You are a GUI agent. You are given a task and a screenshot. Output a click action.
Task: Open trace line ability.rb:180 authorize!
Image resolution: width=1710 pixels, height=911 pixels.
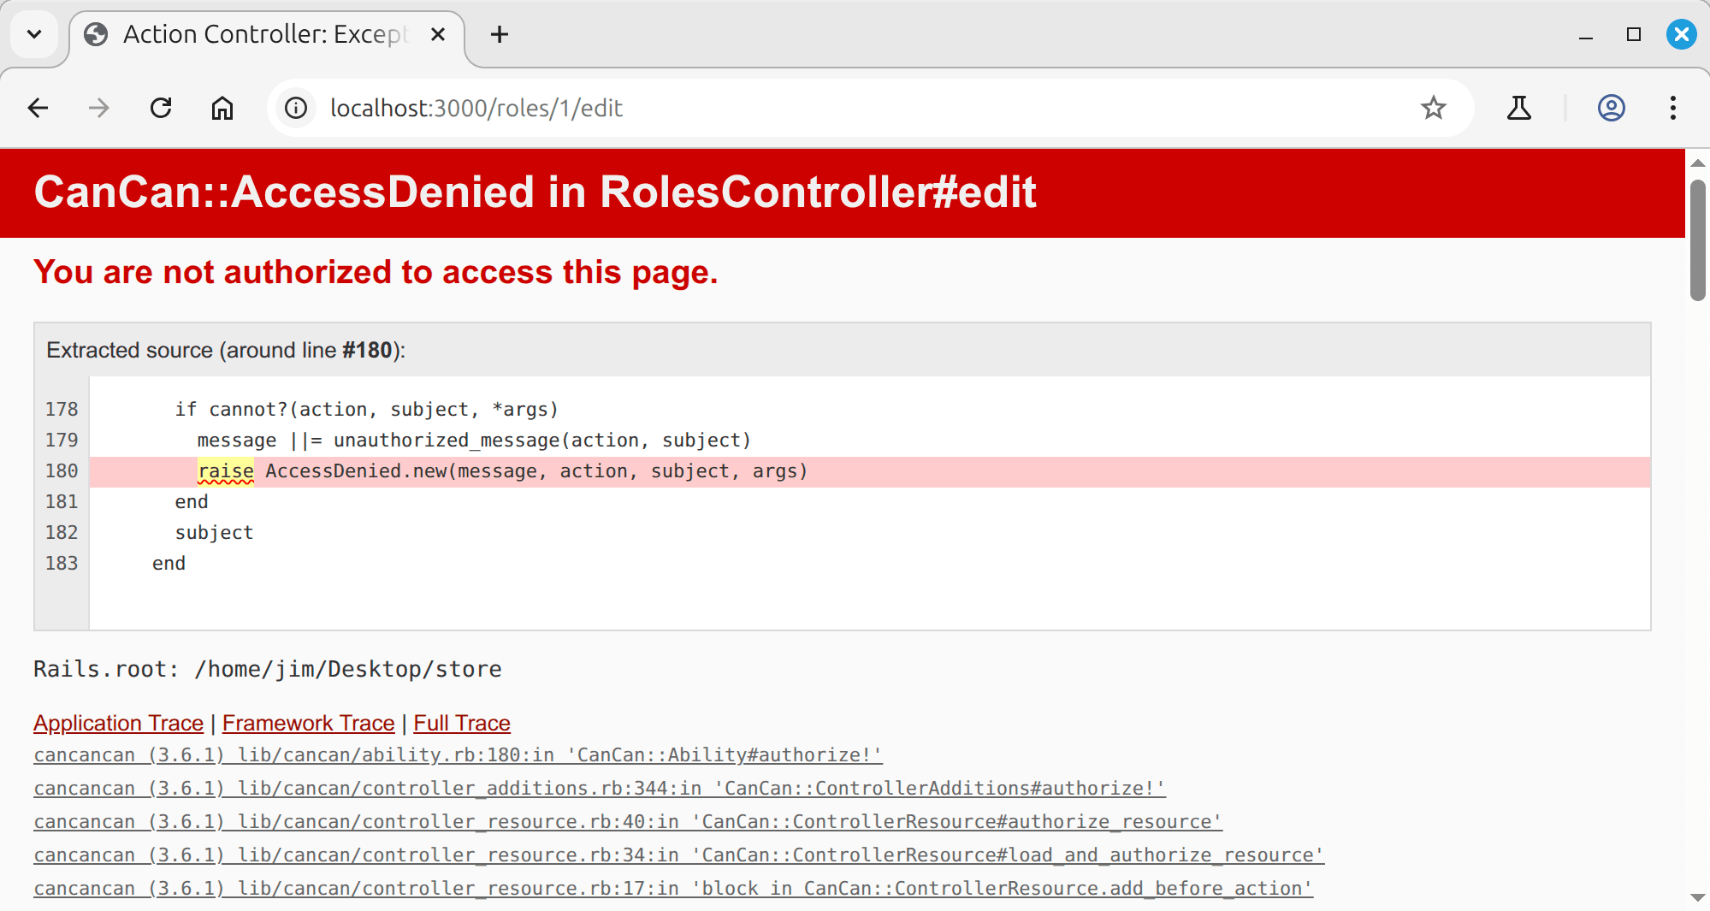[x=458, y=754]
